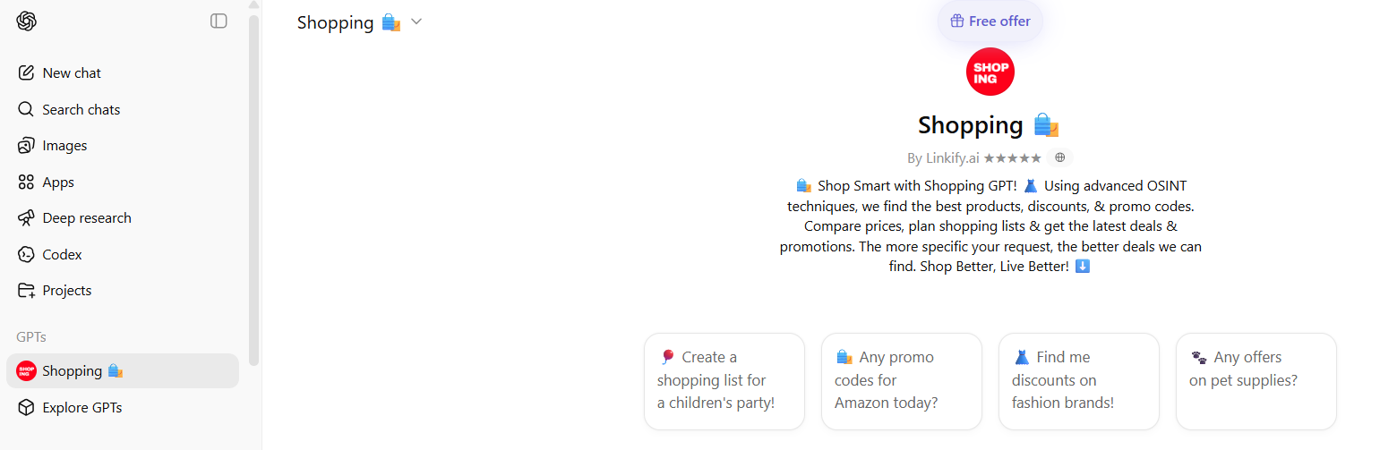
Task: Go to Apps in sidebar
Action: [x=58, y=183]
